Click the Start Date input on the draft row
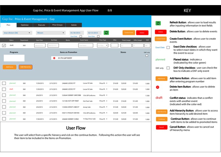The width and height of the screenshot is (221, 157). (40, 45)
